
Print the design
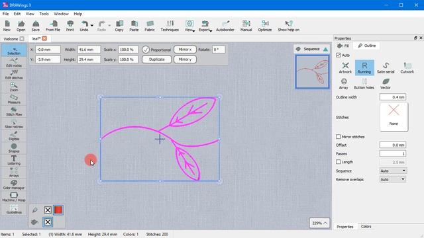pyautogui.click(x=70, y=26)
